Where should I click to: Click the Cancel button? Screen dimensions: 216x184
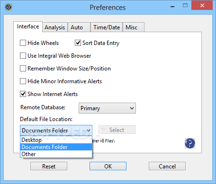(x=167, y=166)
